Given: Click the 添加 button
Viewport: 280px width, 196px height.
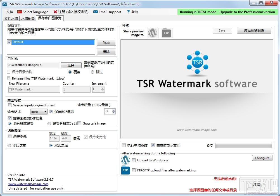Looking at the screenshot, I should pos(106,43).
